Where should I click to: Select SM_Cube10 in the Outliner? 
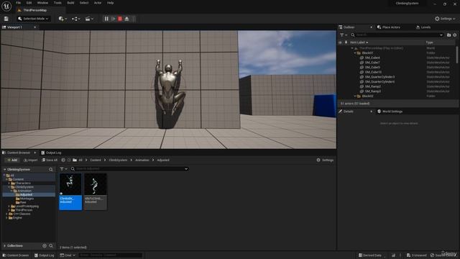(x=373, y=72)
